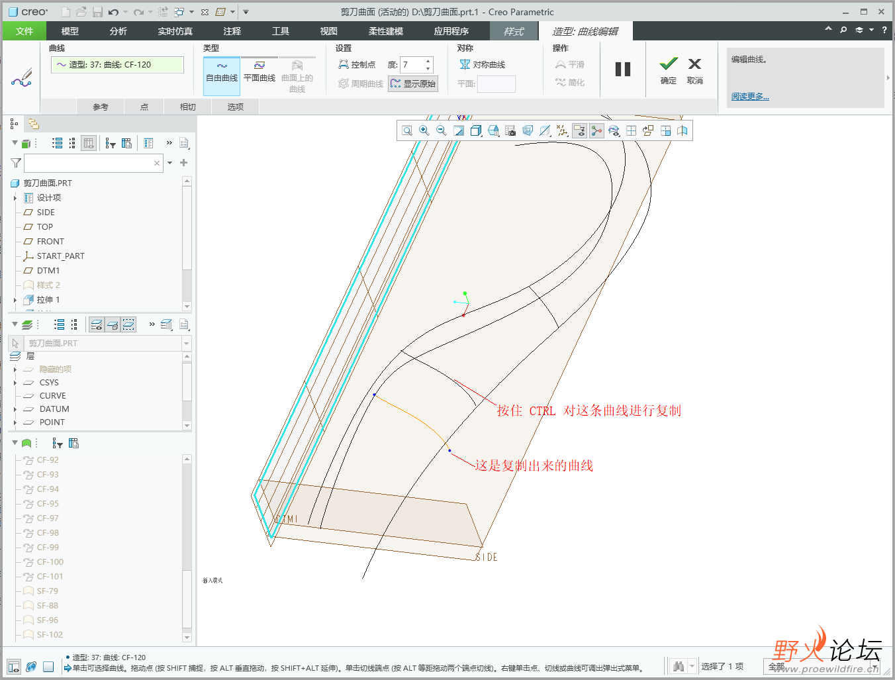
Task: Click the Zoom Out magnifier icon
Action: pyautogui.click(x=442, y=131)
